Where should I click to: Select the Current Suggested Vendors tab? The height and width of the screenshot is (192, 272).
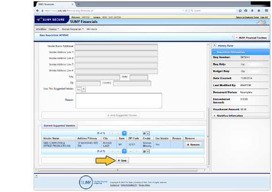coord(60,126)
